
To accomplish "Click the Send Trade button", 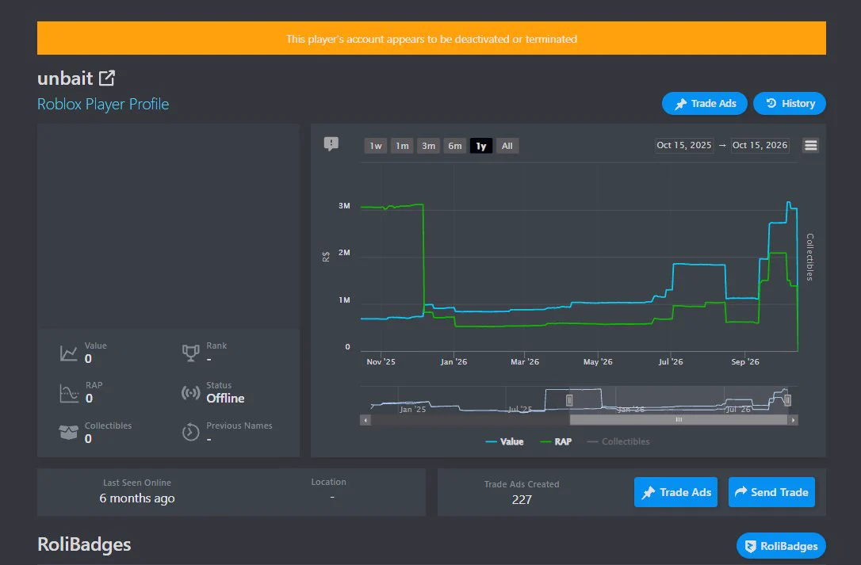I will pos(771,492).
